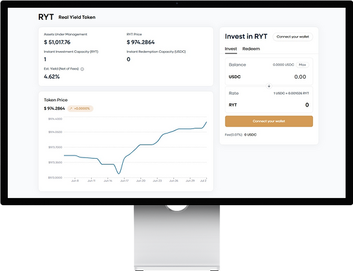Click the Real Yield Token heading
353x271 pixels.
(77, 17)
